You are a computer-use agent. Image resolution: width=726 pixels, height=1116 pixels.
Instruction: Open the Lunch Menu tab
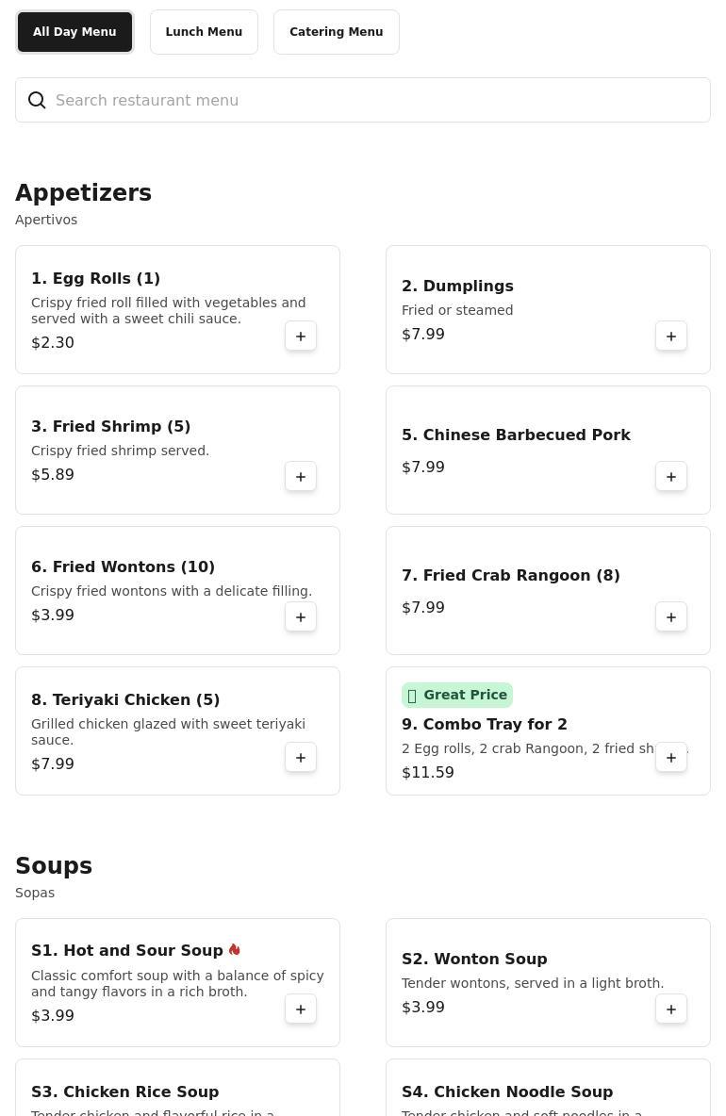coord(204,32)
